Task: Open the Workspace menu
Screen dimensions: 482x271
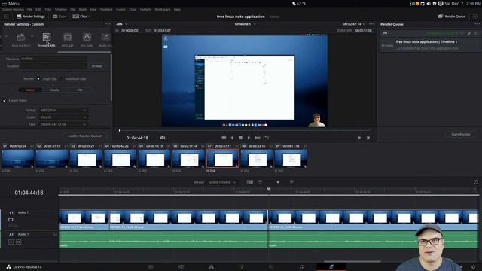Action: [163, 10]
